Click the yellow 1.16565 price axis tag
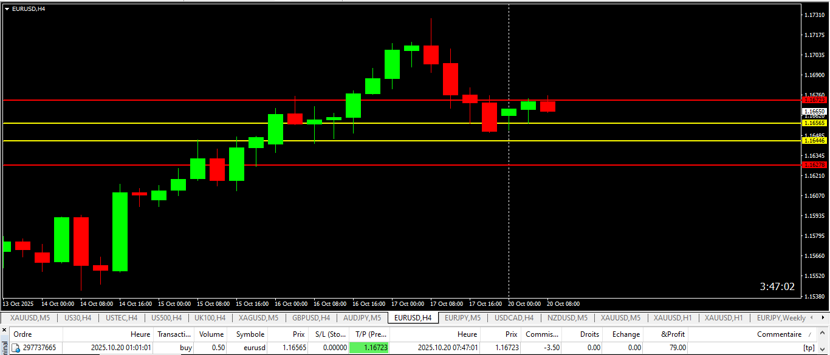The image size is (830, 355). [814, 123]
